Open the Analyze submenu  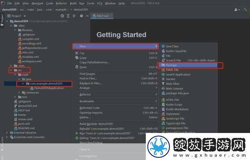coord(115,88)
